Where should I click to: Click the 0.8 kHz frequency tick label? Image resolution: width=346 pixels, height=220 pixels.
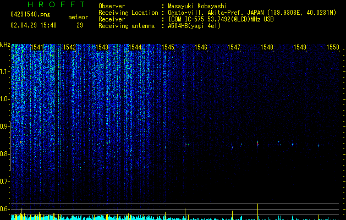(4, 154)
